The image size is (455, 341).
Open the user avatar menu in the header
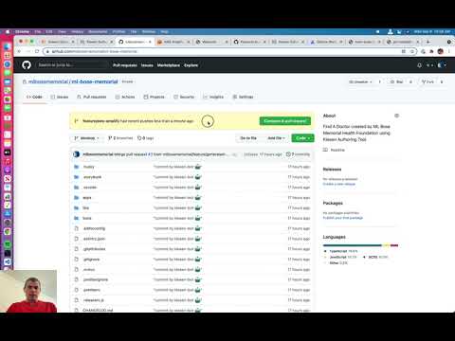pyautogui.click(x=442, y=65)
